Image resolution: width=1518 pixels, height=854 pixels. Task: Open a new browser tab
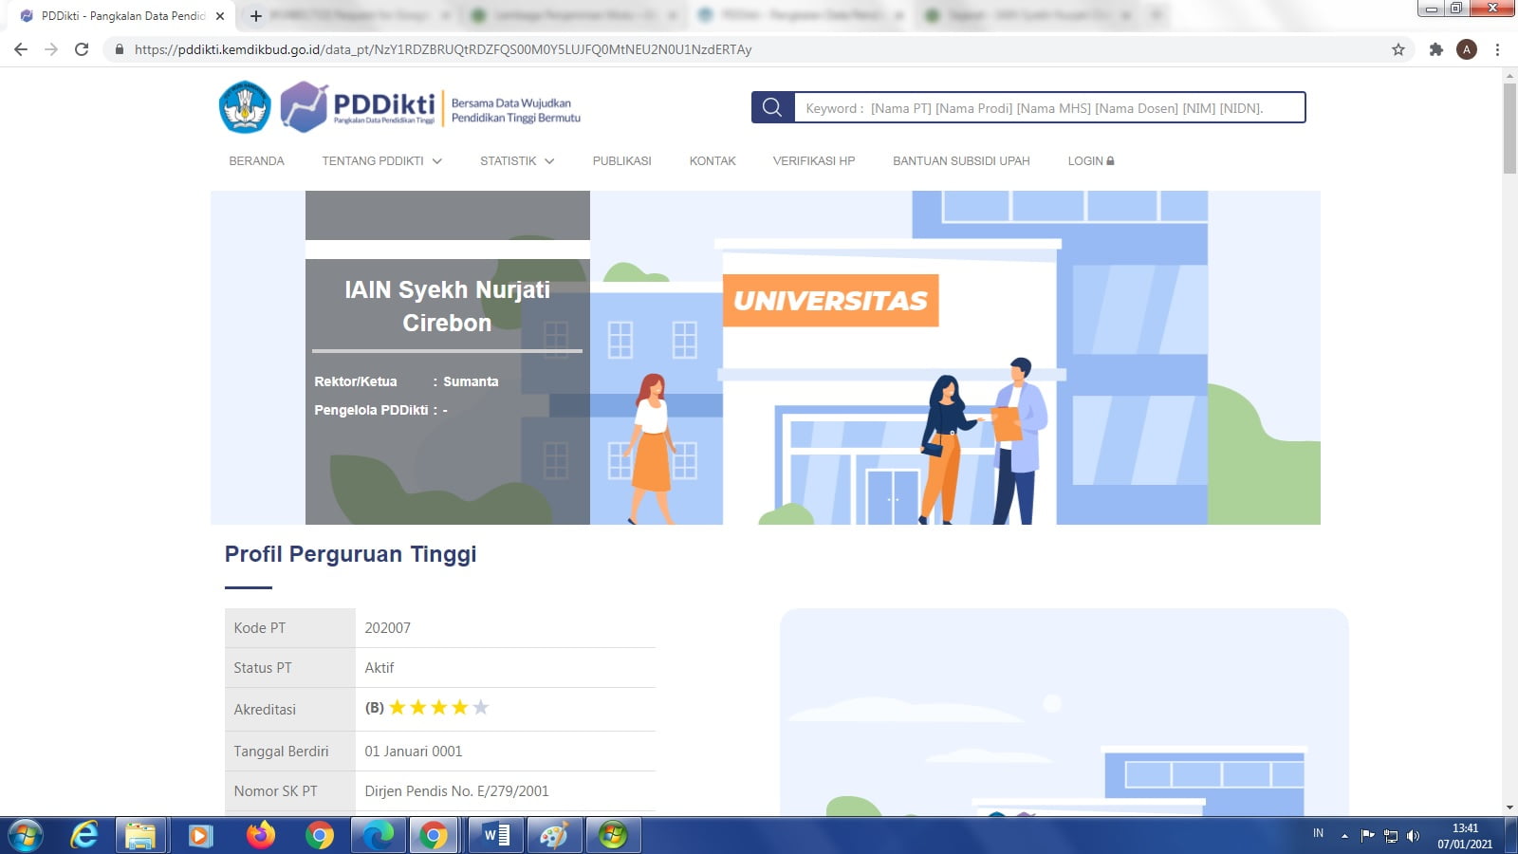pos(255,16)
